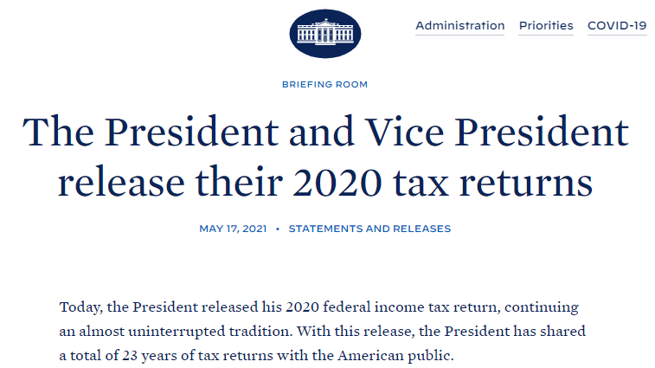
Task: Click the MAY 17, 2021 date
Action: pos(233,229)
